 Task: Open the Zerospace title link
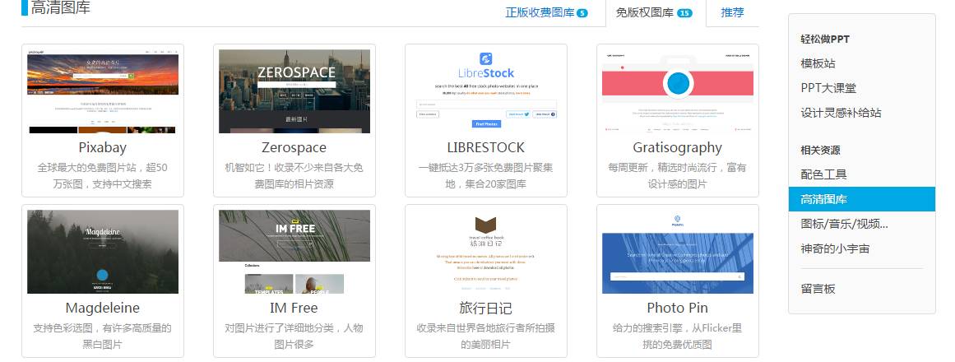click(x=294, y=147)
